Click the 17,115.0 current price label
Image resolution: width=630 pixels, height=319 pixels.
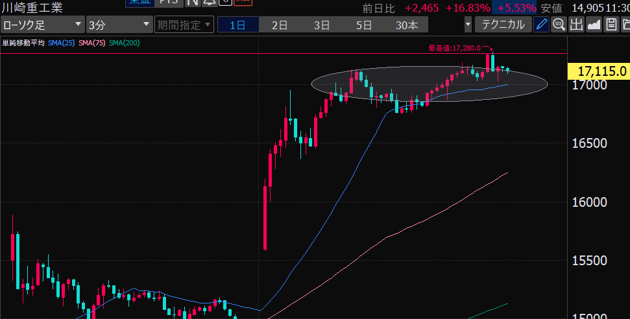[598, 71]
